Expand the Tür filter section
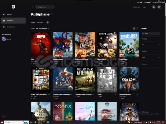Image resolution: width=166 pixels, height=124 pixels. [x=151, y=45]
